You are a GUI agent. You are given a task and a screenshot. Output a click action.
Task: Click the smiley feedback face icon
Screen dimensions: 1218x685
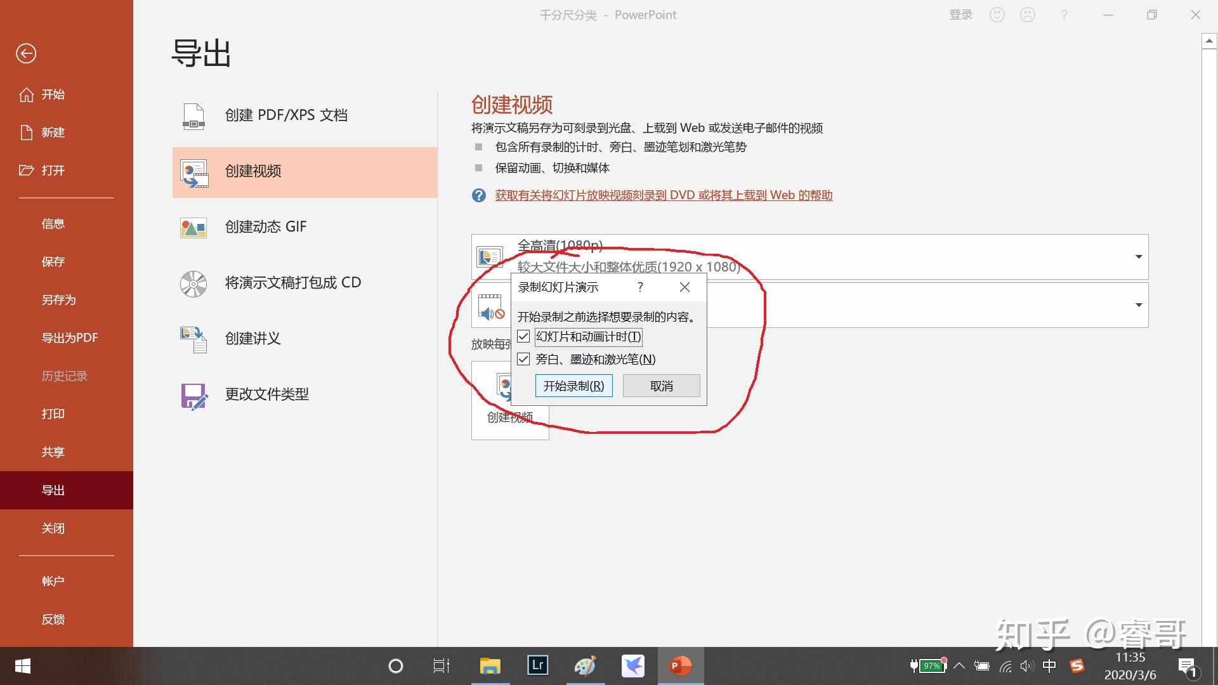click(x=997, y=15)
